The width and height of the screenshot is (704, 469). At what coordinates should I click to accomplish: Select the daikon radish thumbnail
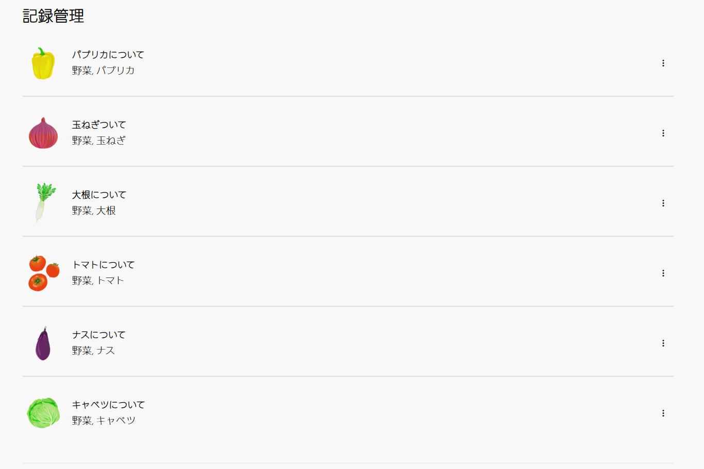point(44,203)
